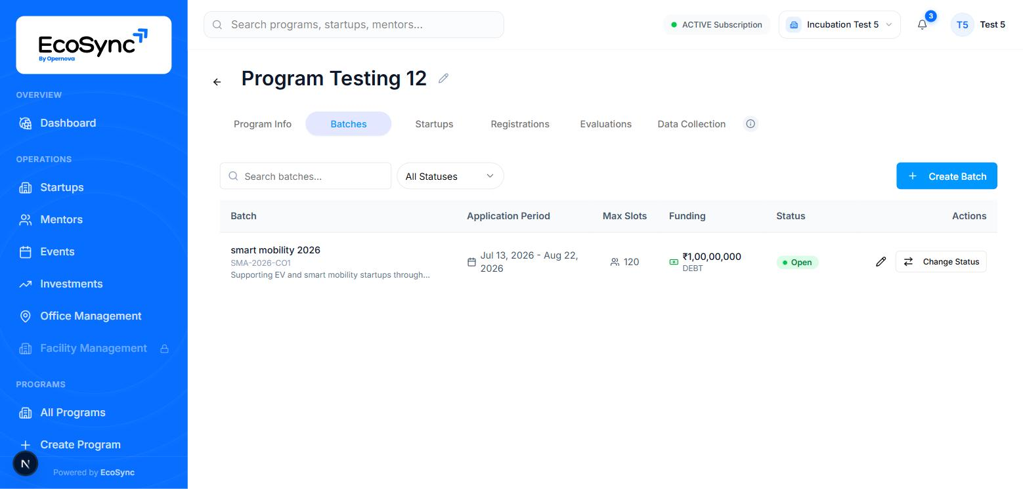Click the ₹1,00,00,000 funding amount

(712, 257)
